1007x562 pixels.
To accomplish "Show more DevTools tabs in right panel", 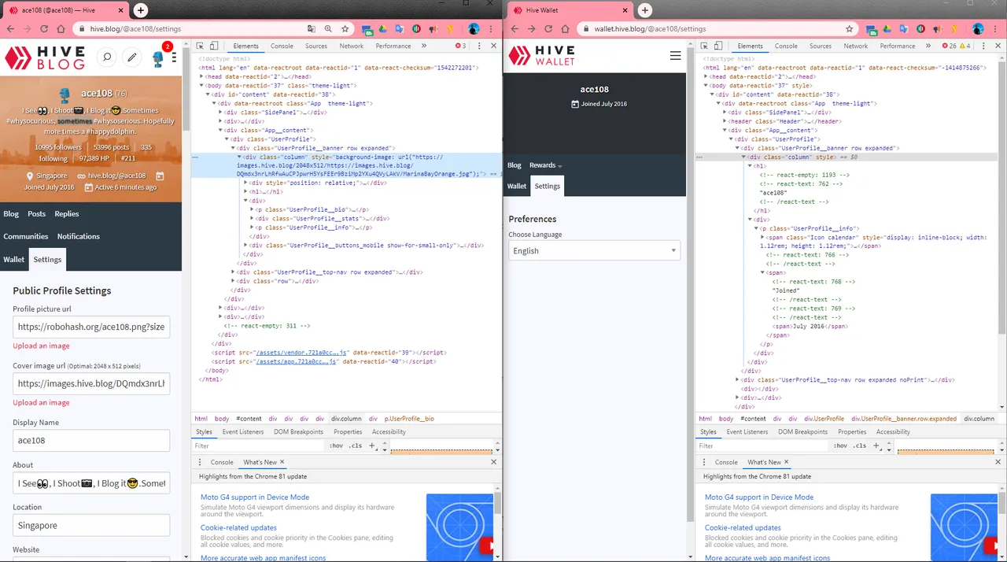I will point(928,46).
